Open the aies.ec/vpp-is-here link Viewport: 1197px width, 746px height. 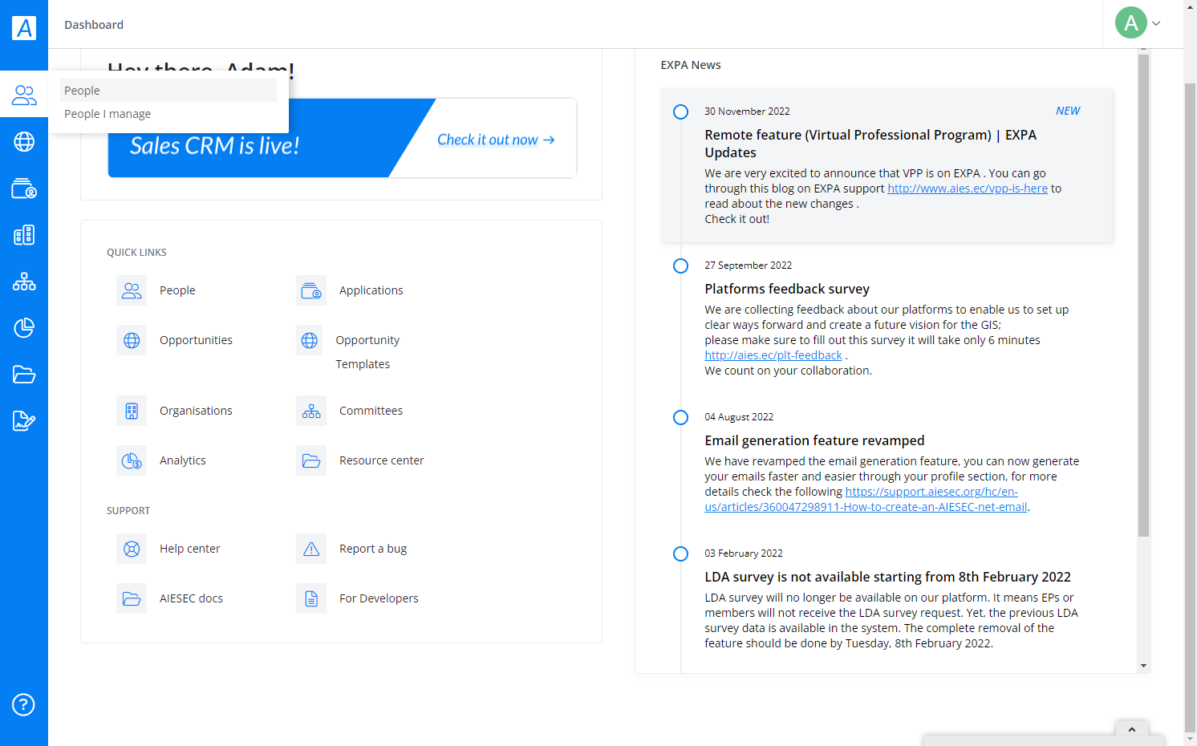click(x=968, y=189)
